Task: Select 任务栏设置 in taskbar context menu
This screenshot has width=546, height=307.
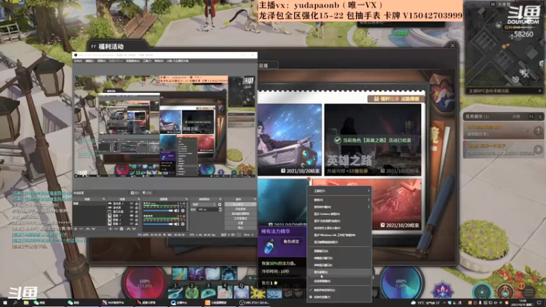Action: 339,297
